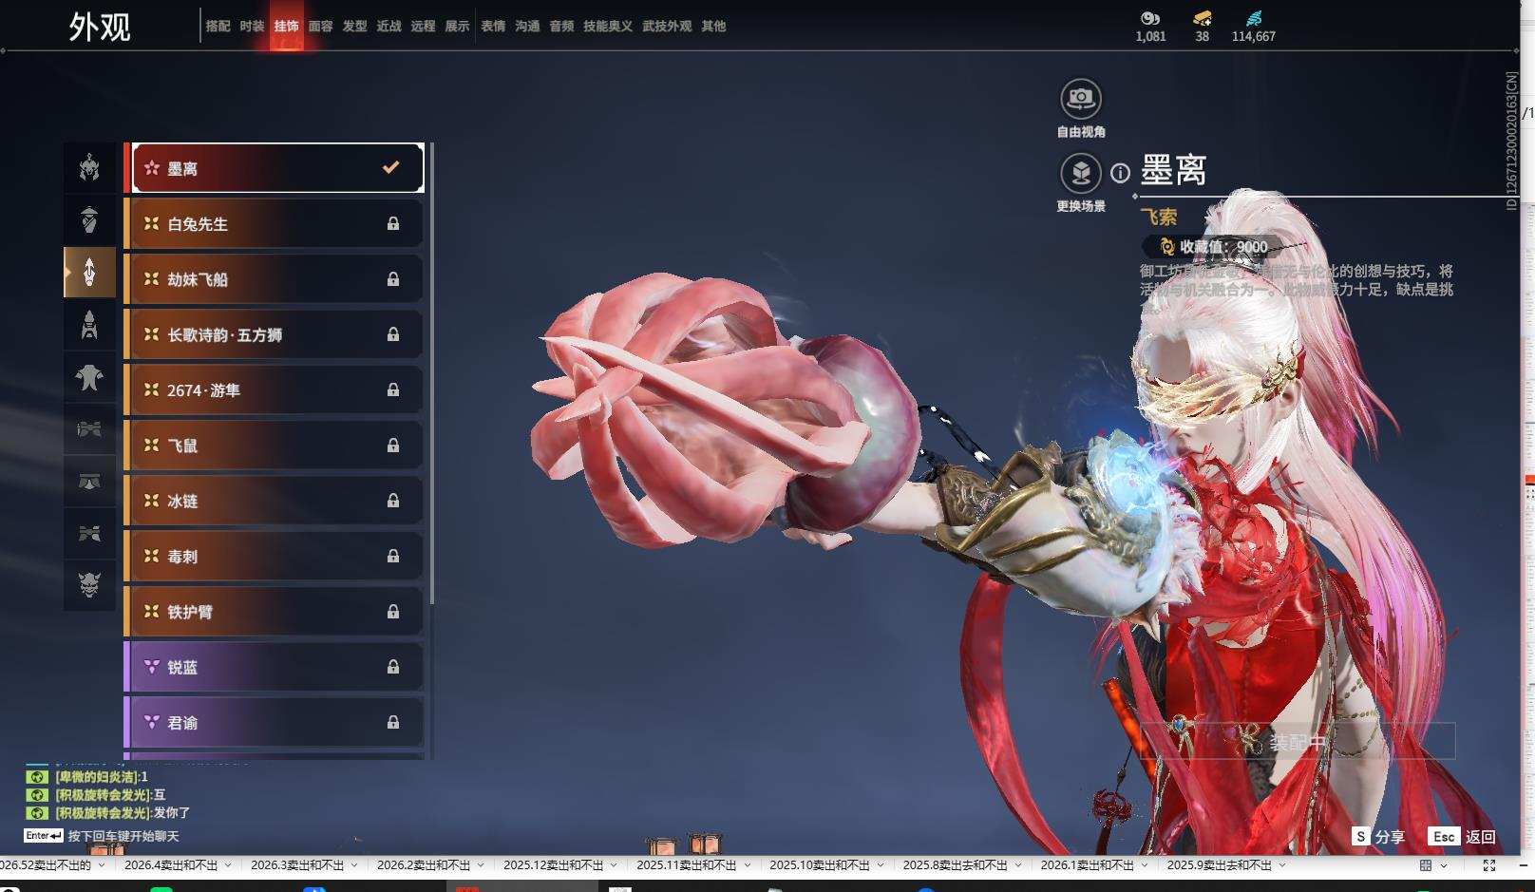
Task: Click the lock icon on 白兔先生
Action: pyautogui.click(x=393, y=224)
